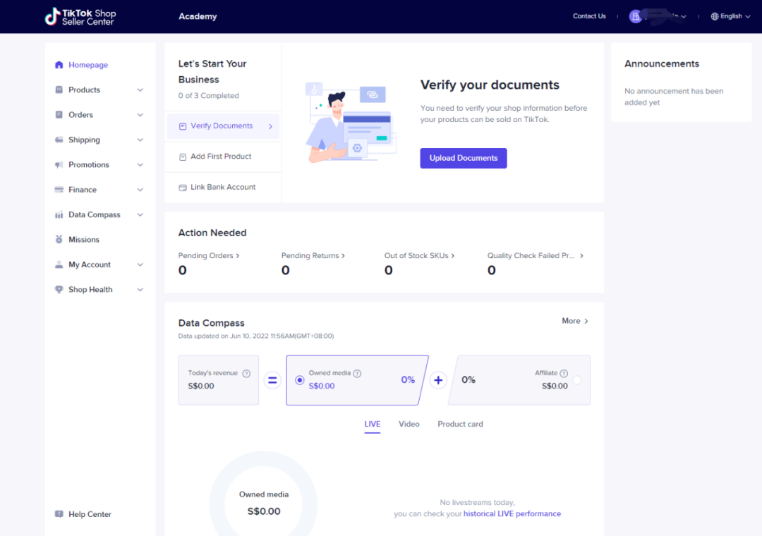Expand the Shipping menu chevron
The height and width of the screenshot is (536, 762).
[x=140, y=140]
